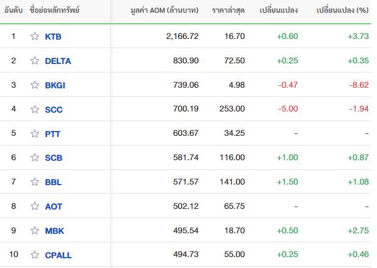
Task: Toggle the favorite star for KTB
Action: tap(35, 36)
